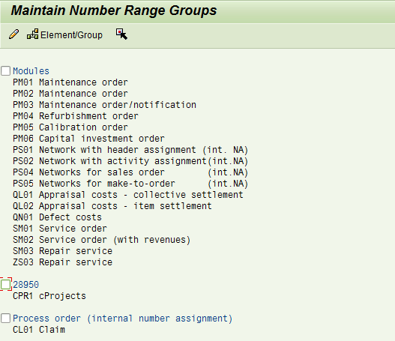Select CL01 Claim entry

pyautogui.click(x=39, y=330)
